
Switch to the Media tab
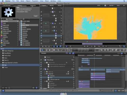(x=52, y=6)
